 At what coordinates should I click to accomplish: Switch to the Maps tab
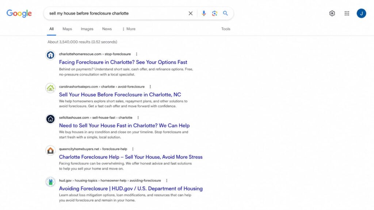(x=67, y=29)
